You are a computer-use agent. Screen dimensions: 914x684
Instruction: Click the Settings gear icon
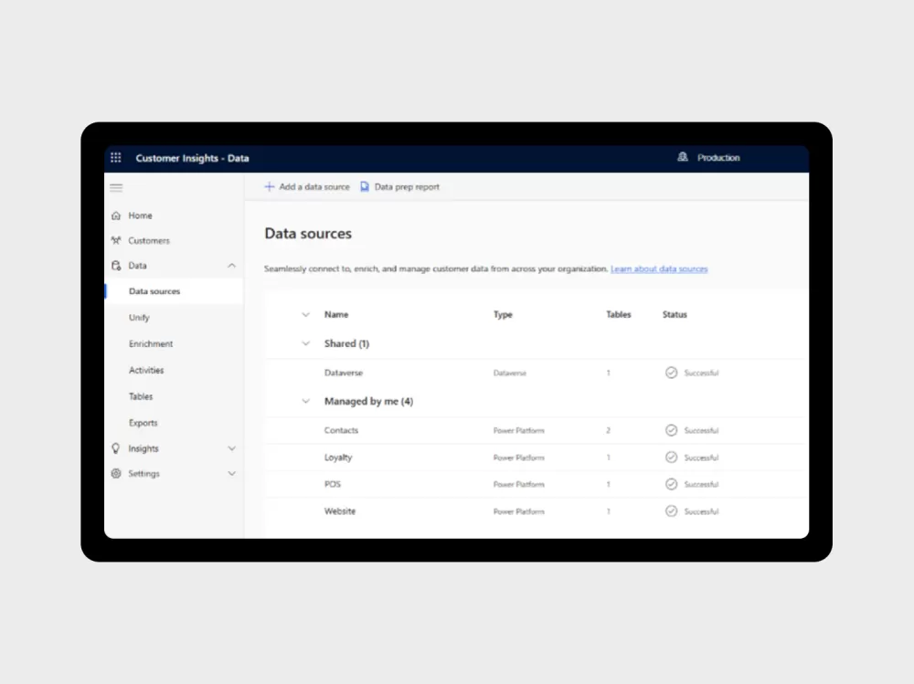click(116, 474)
